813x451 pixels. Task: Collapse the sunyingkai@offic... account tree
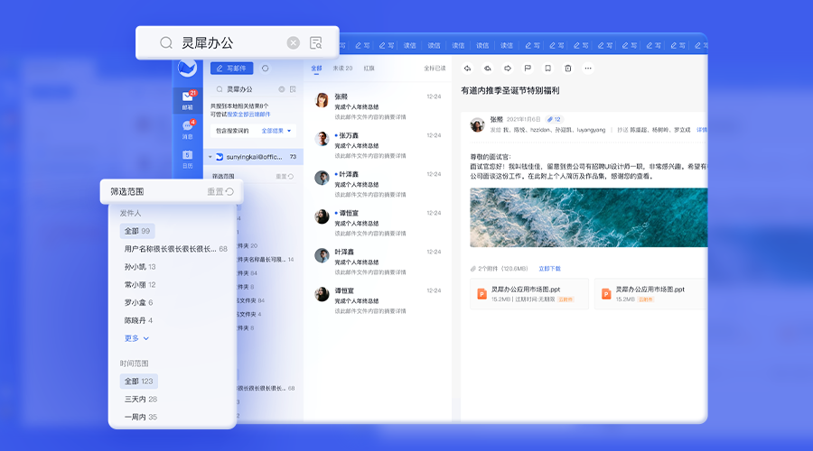[x=210, y=157]
